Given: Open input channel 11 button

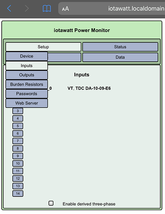Looking at the screenshot, I should point(18,171).
